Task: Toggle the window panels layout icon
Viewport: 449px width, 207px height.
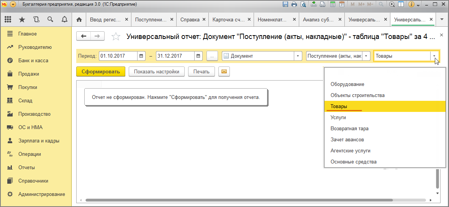Action: click(x=401, y=4)
